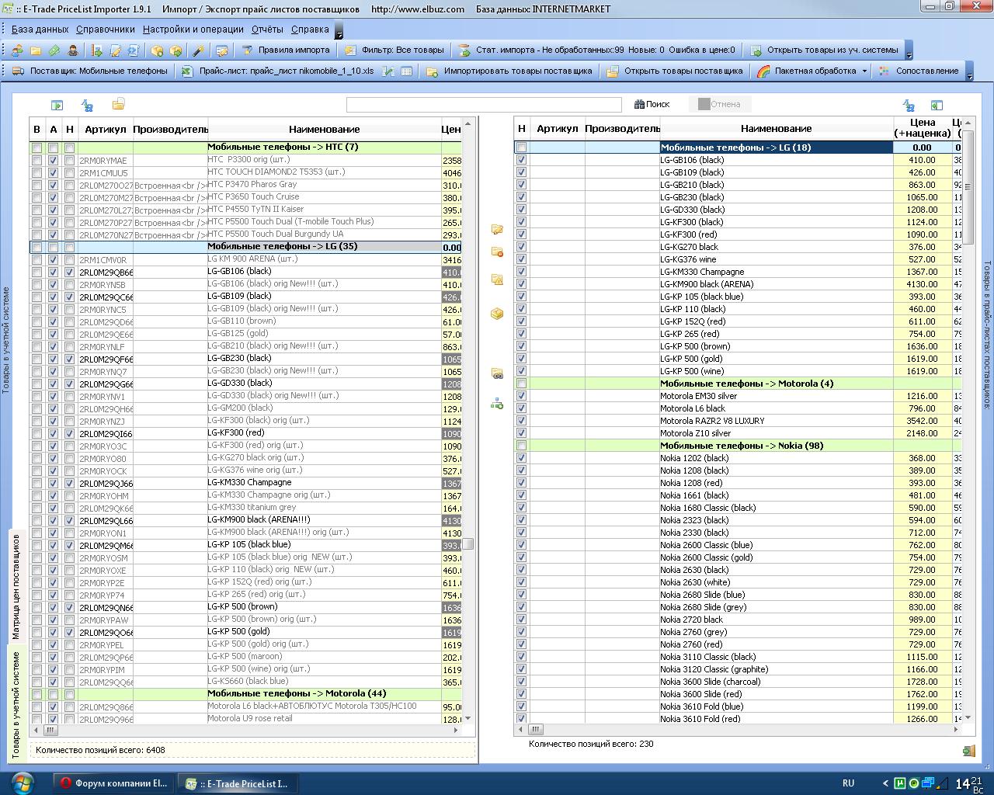The width and height of the screenshot is (994, 795).
Task: Click the grid table icon after the price list name
Action: click(406, 71)
